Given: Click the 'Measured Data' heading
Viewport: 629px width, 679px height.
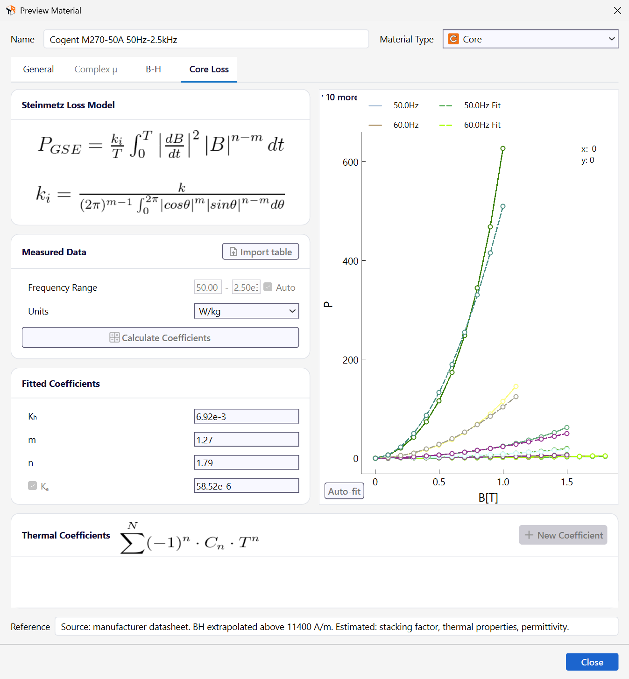Looking at the screenshot, I should point(54,252).
